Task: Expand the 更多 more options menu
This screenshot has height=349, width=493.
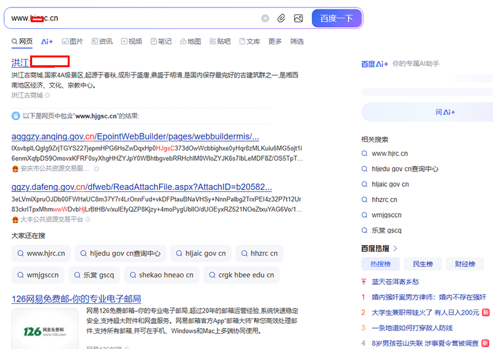Action: [275, 41]
